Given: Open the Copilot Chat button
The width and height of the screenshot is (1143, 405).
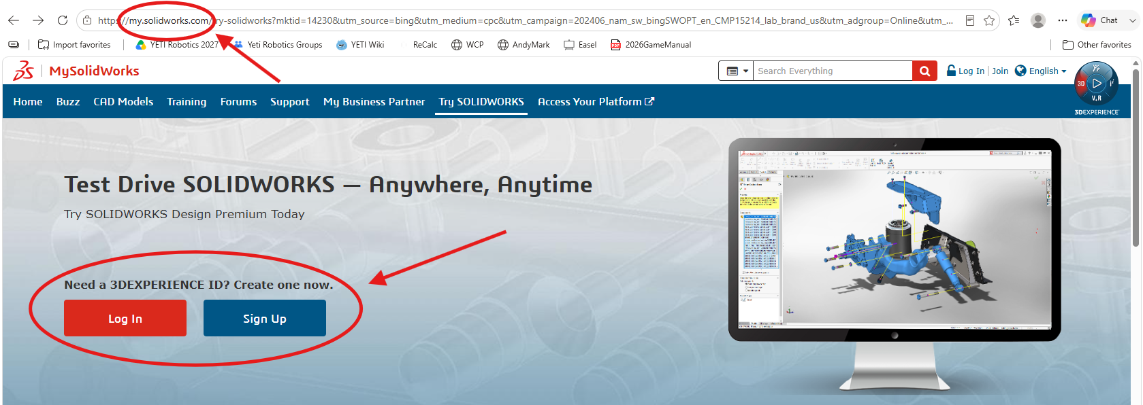Looking at the screenshot, I should [x=1099, y=20].
